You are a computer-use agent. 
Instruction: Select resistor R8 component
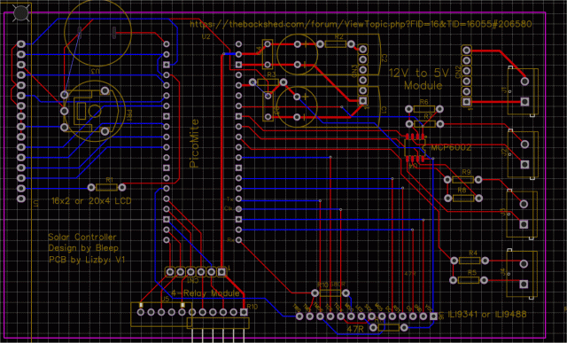[463, 198]
